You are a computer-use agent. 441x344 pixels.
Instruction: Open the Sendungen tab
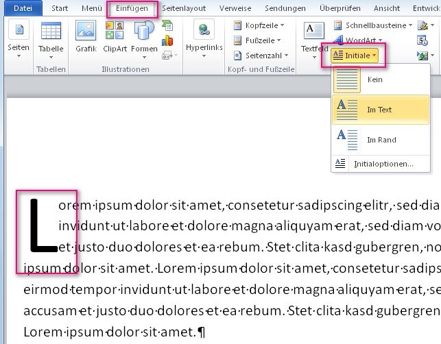(x=285, y=8)
